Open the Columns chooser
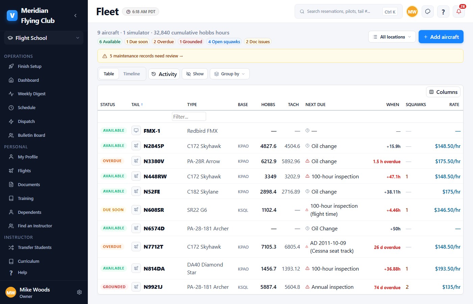Image resolution: width=473 pixels, height=304 pixels. (443, 92)
